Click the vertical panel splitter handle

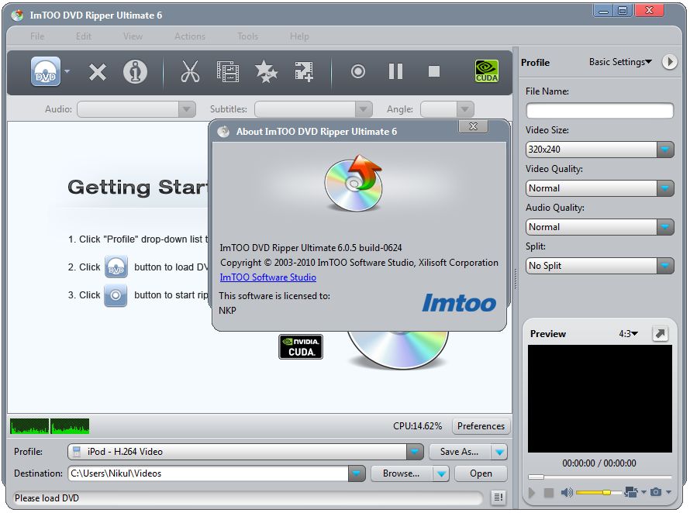[x=515, y=279]
